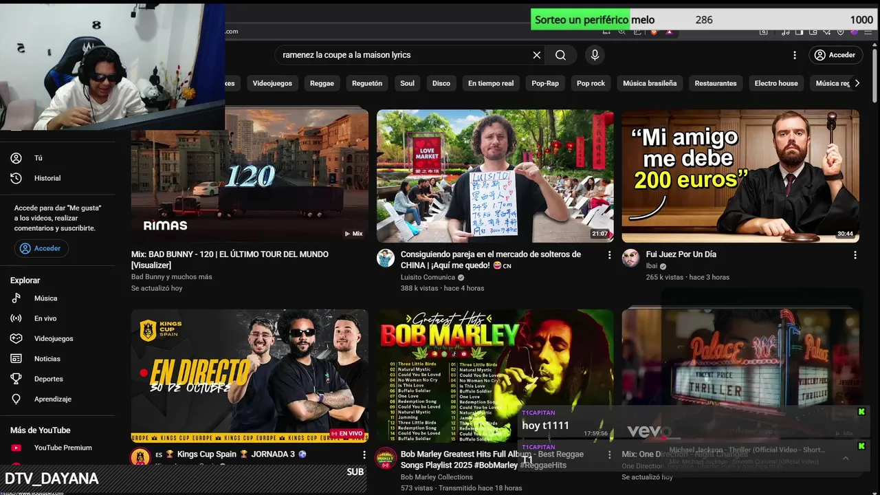Select the Pop rock filter chip
Screen dimensions: 880x495
coord(591,83)
